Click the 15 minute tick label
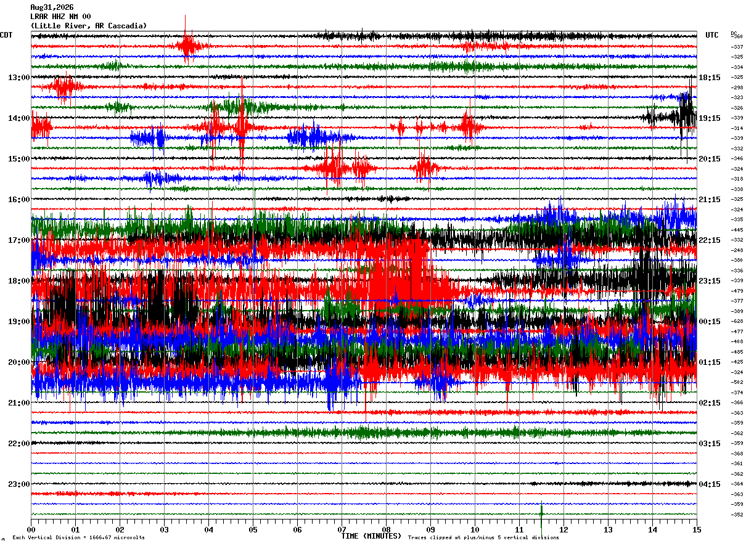This screenshot has height=546, width=746. [697, 529]
